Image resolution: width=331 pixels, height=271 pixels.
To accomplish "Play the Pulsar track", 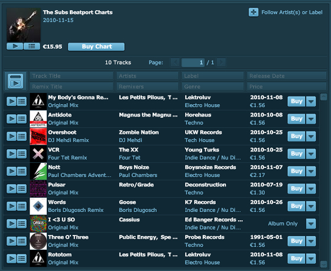I will click(x=12, y=189).
